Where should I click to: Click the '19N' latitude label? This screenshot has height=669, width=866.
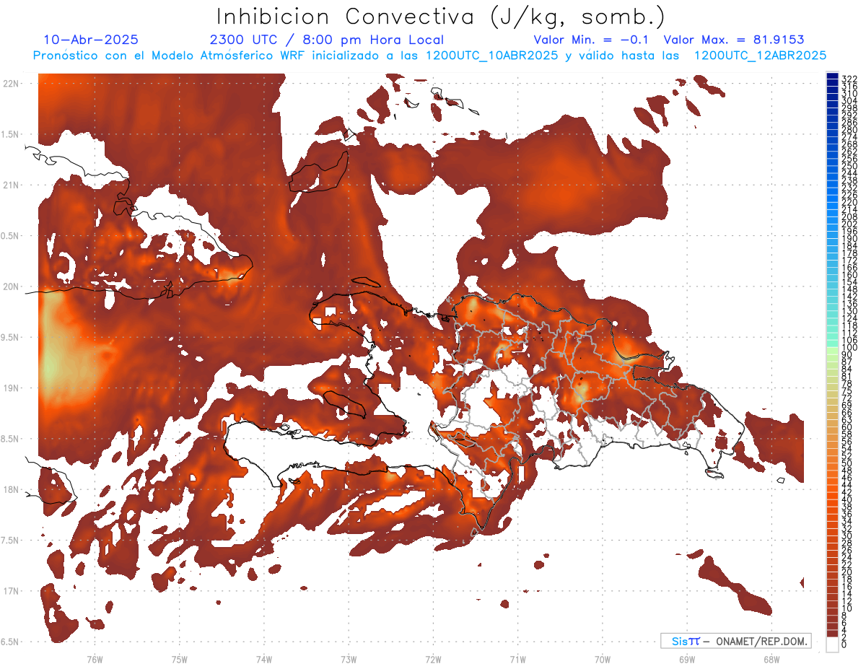[x=12, y=388]
